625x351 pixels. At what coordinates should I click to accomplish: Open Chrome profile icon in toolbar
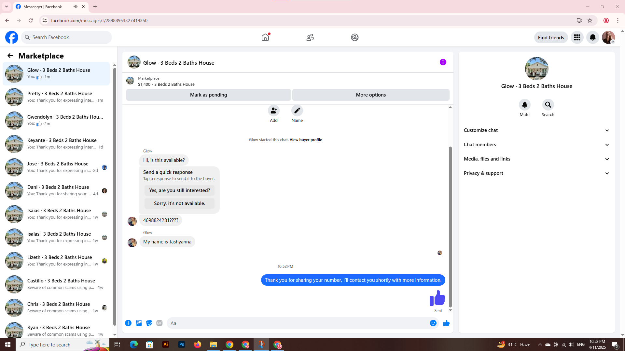click(606, 20)
